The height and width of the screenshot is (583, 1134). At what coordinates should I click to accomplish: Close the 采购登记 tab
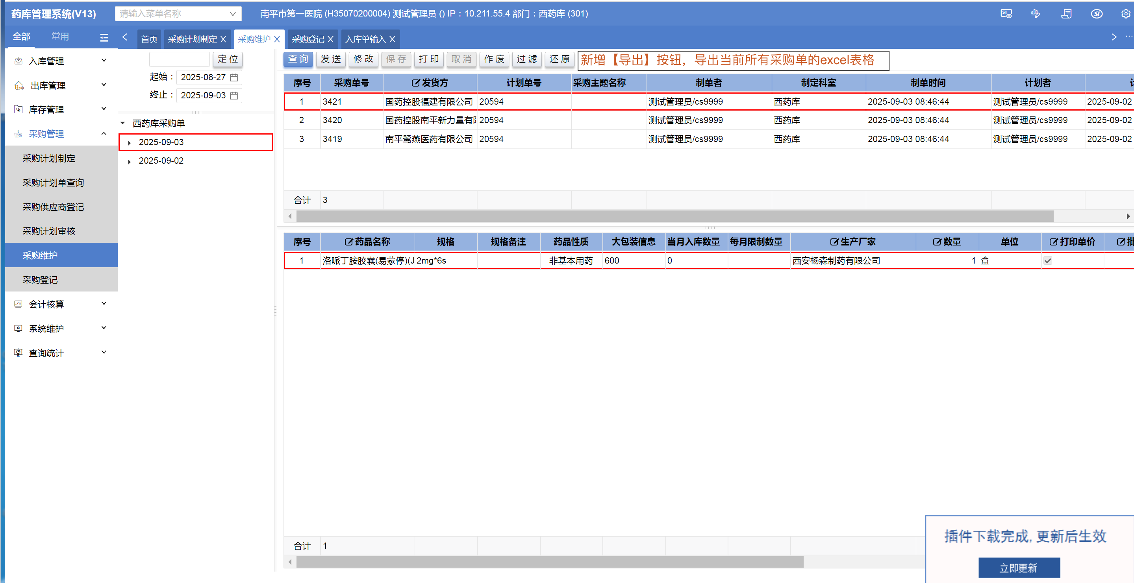click(331, 40)
